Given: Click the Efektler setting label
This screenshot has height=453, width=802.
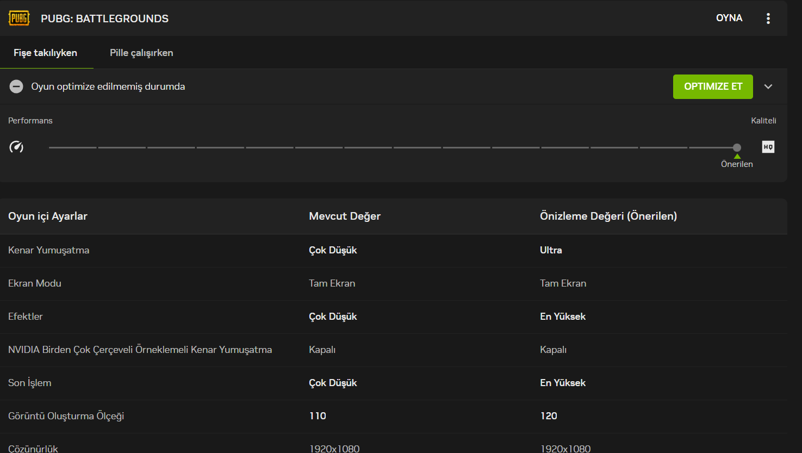Looking at the screenshot, I should pos(26,317).
